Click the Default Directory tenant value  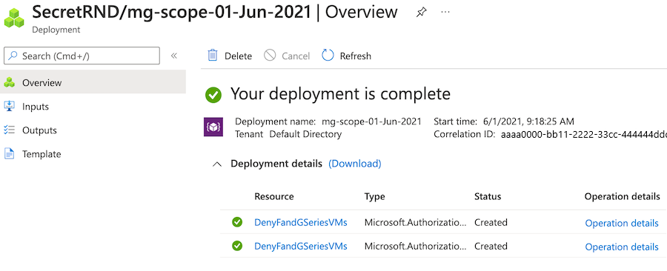coord(305,134)
